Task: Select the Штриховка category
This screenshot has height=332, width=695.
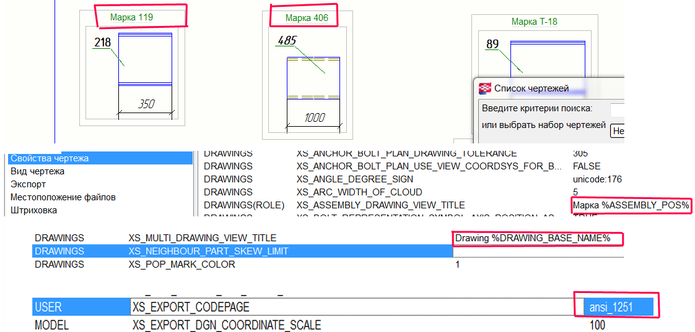Action: click(33, 210)
